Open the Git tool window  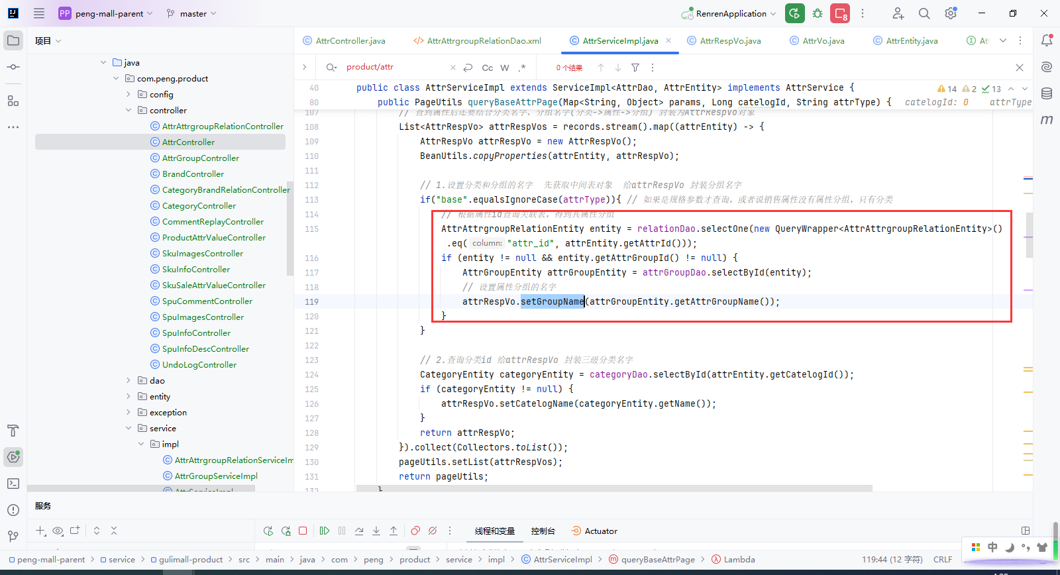click(x=13, y=536)
